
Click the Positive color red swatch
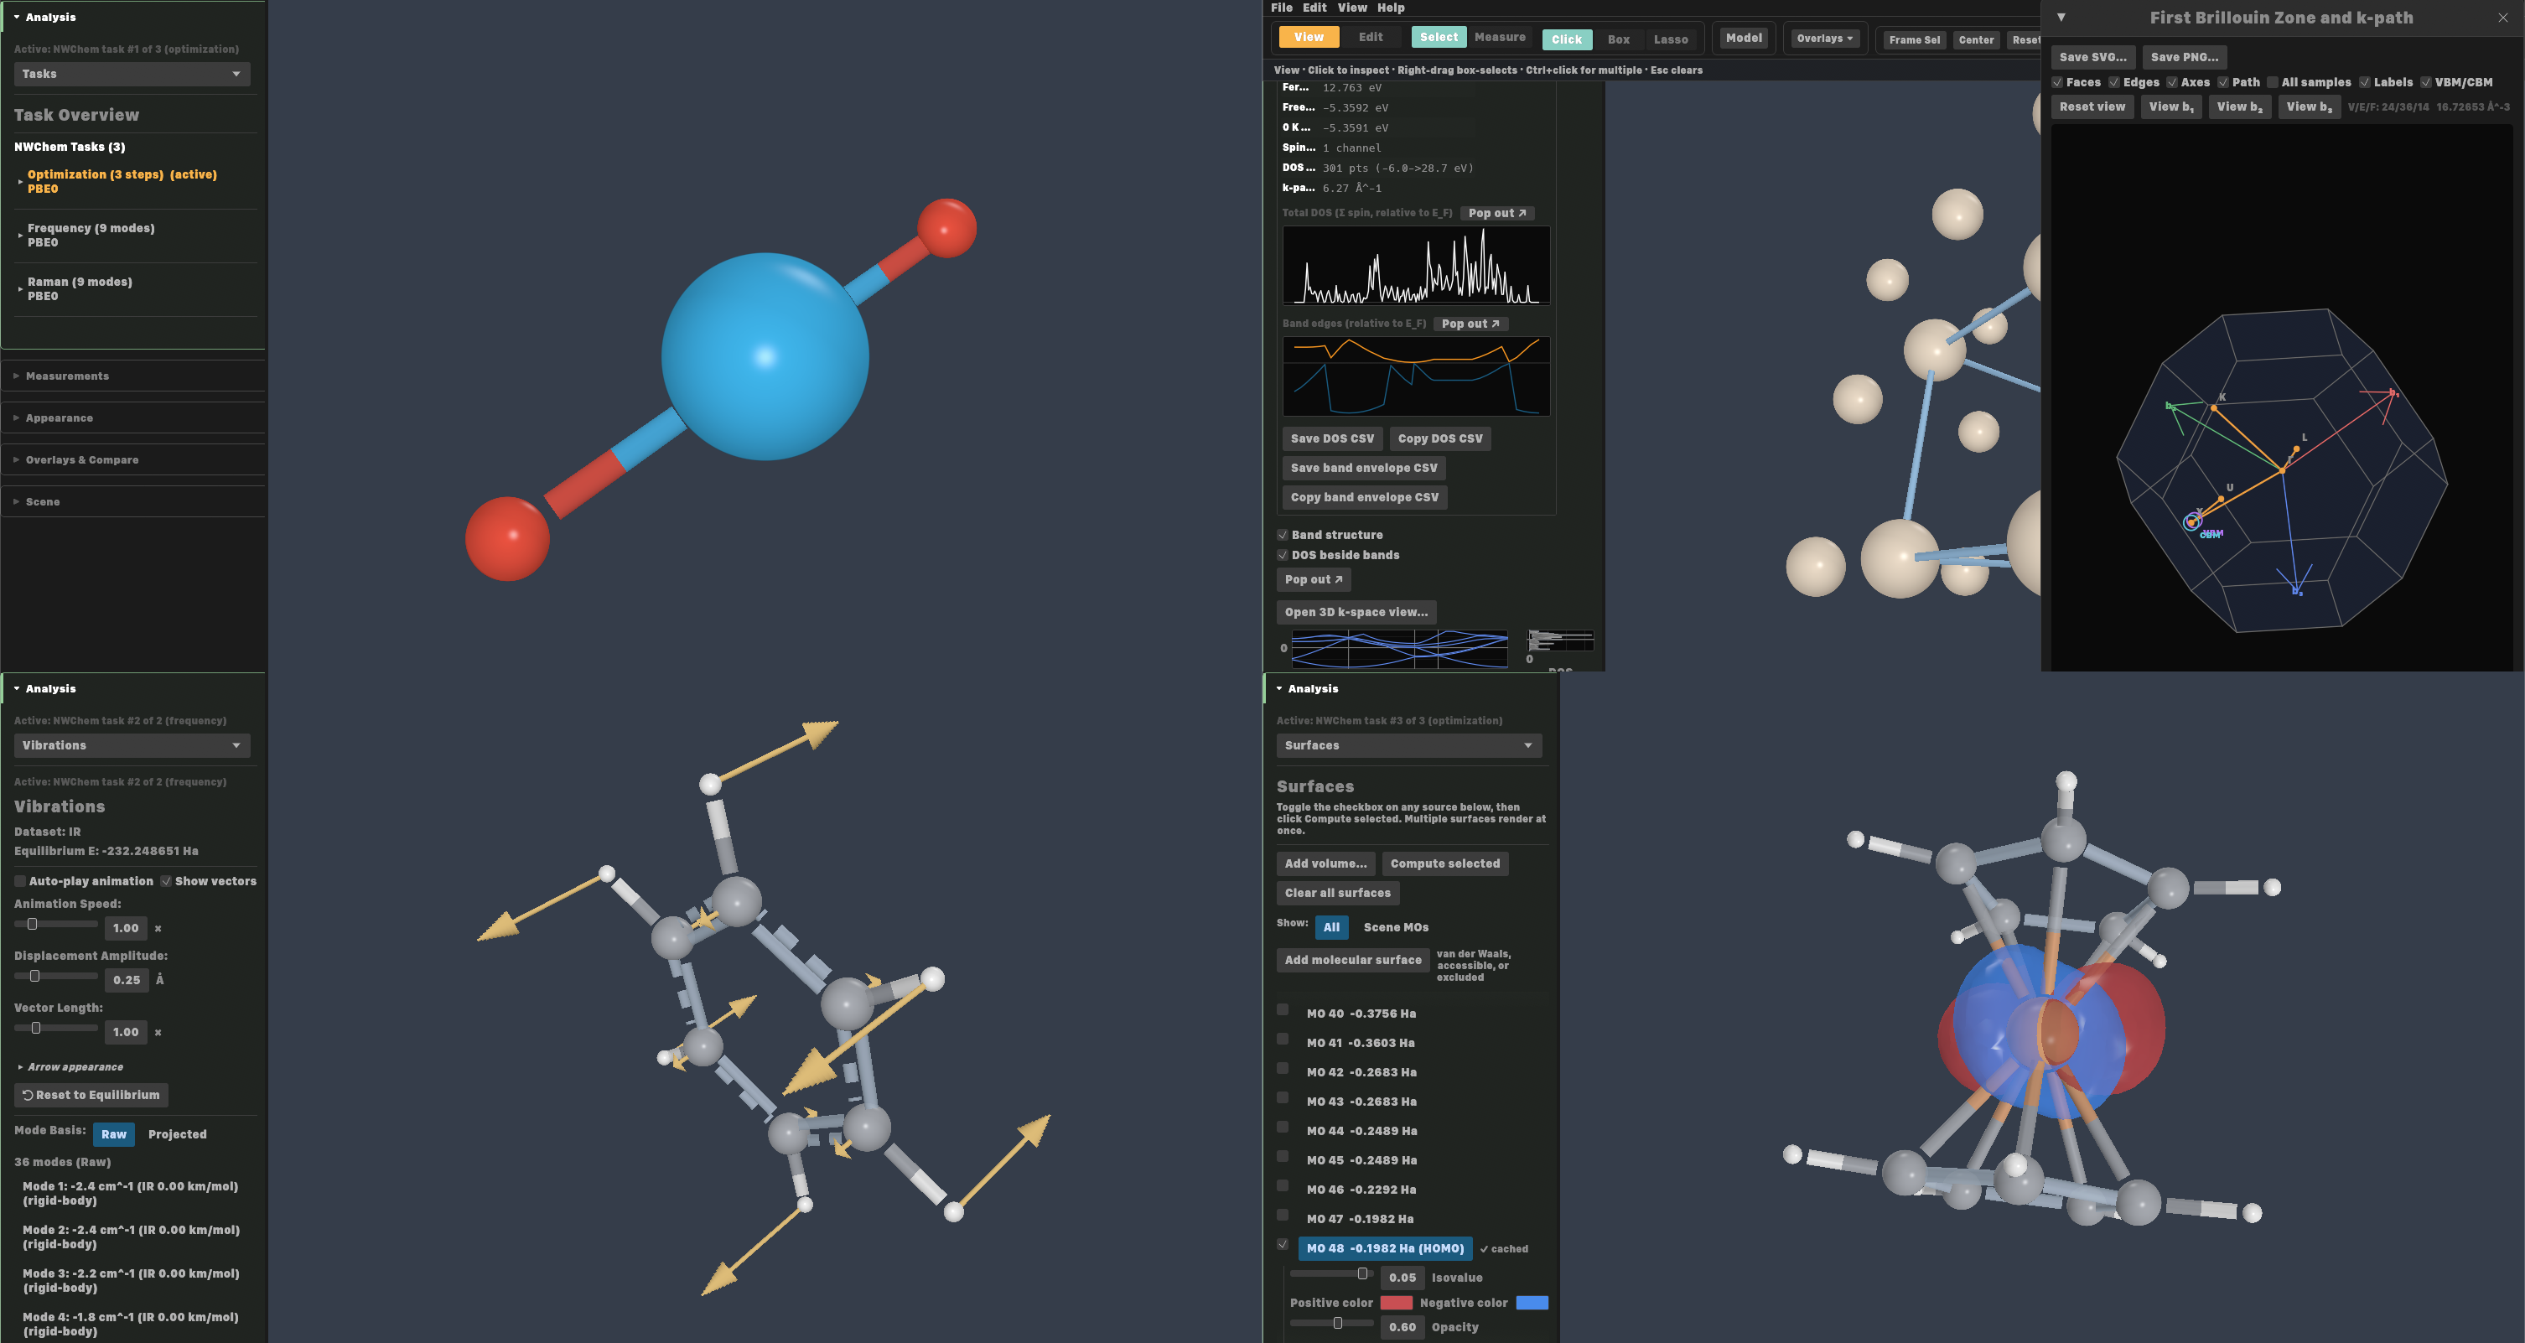[1396, 1303]
